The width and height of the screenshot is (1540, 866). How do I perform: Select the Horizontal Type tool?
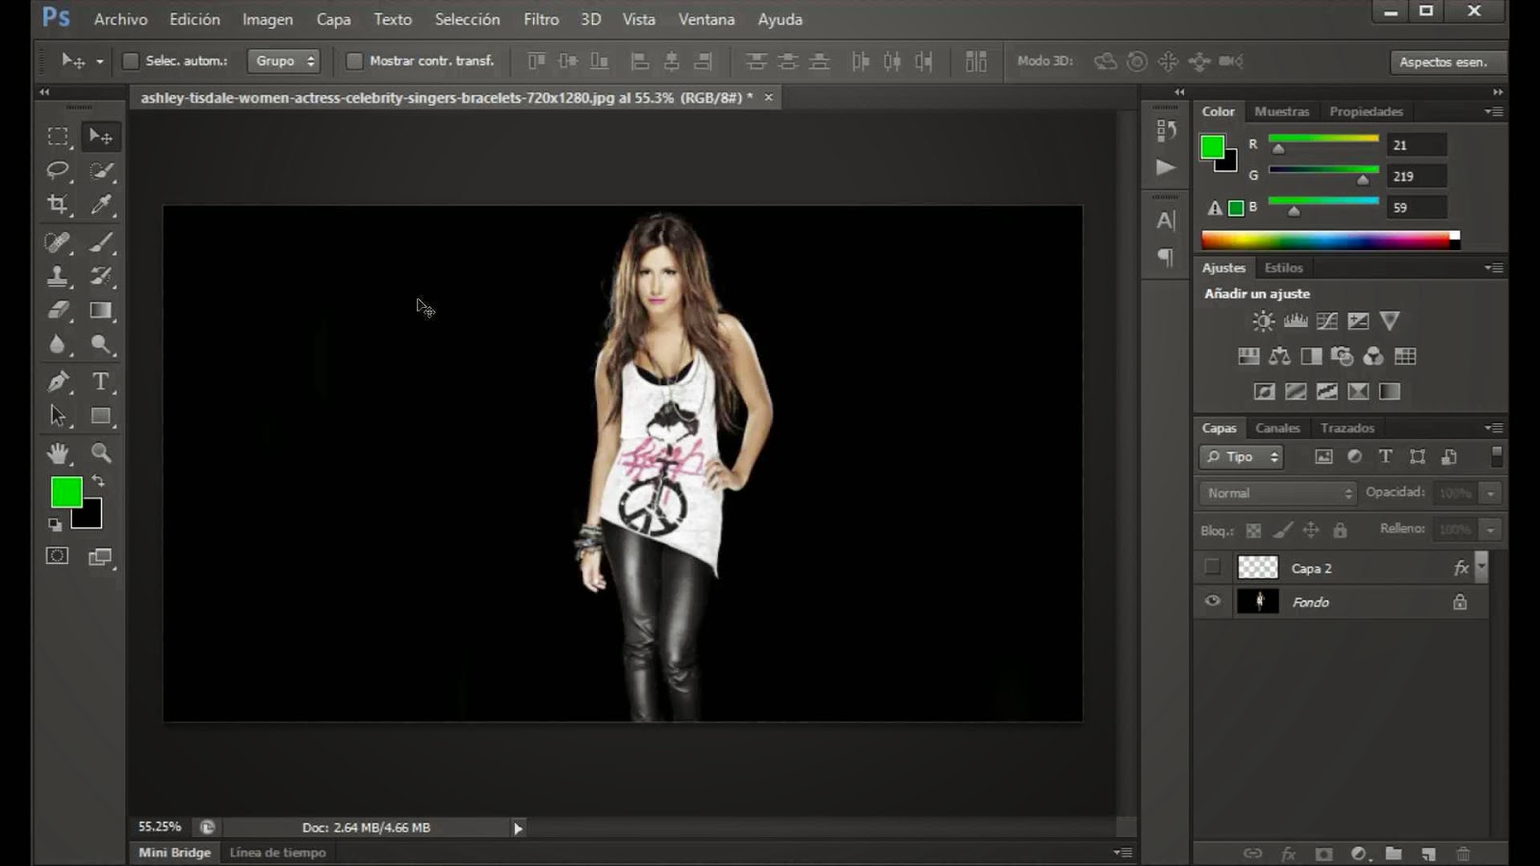(100, 381)
